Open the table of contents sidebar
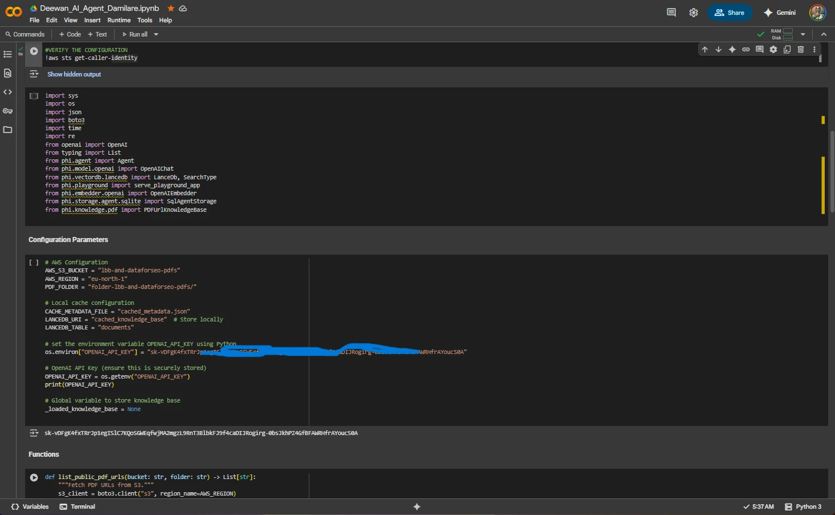The image size is (835, 515). click(7, 54)
